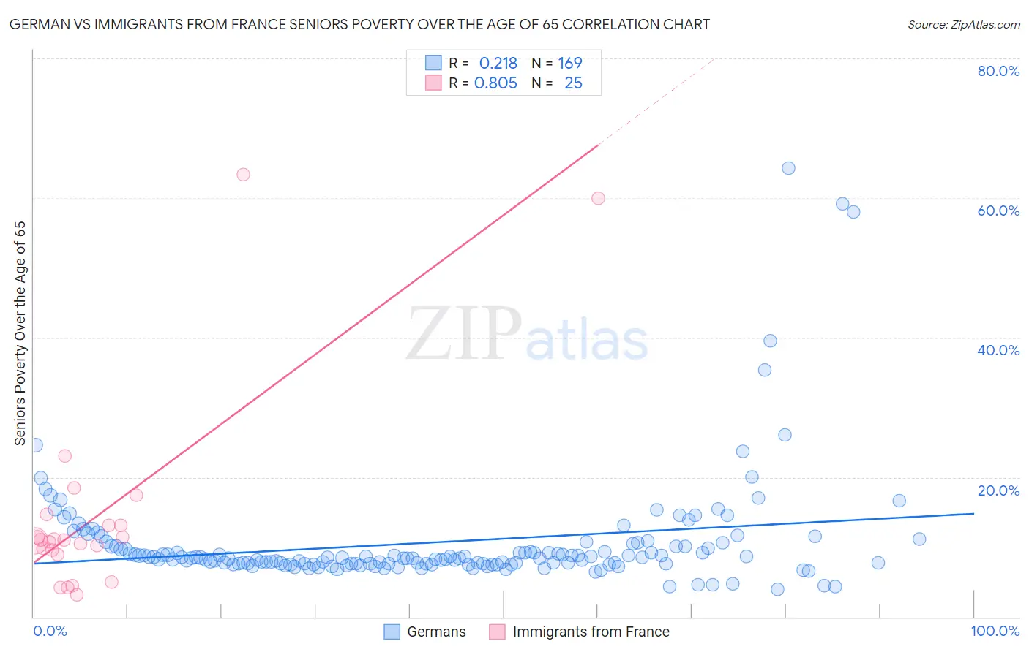Click the 80.0% y-axis label
Image resolution: width=1029 pixels, height=652 pixels.
point(998,71)
